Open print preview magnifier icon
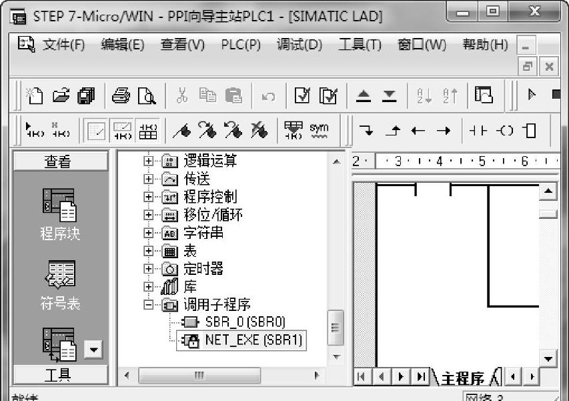569x401 pixels. [x=147, y=96]
